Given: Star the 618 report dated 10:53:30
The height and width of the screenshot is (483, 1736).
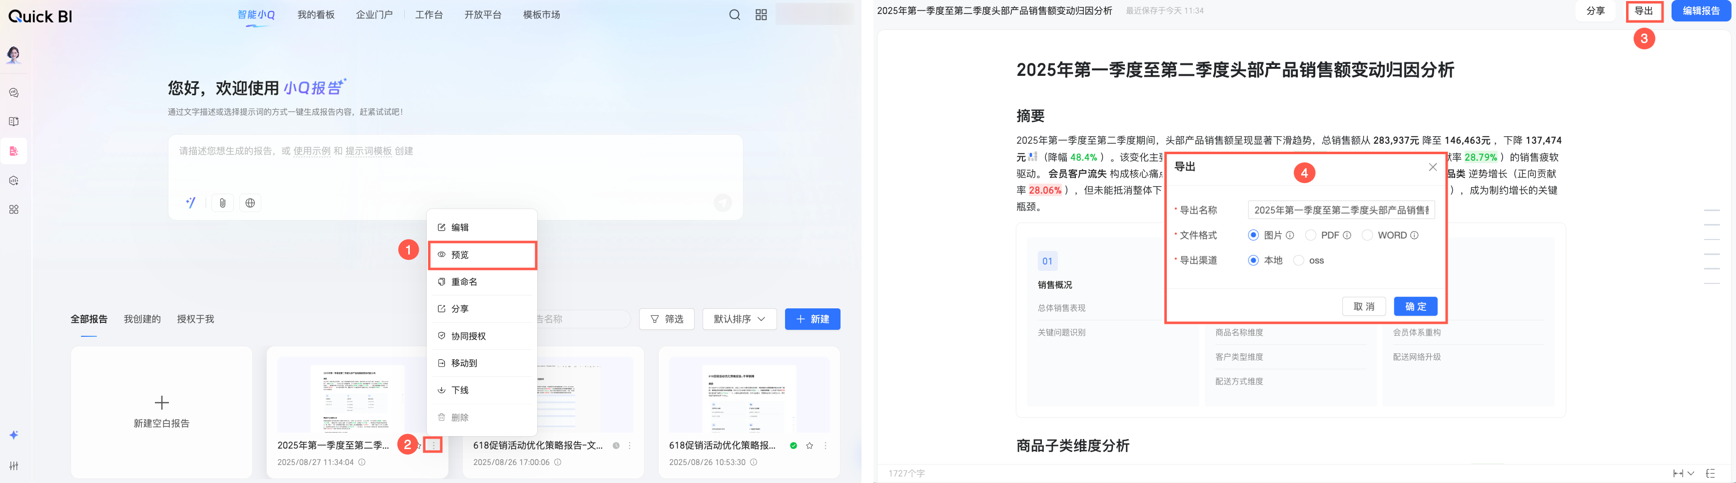Looking at the screenshot, I should [x=810, y=446].
